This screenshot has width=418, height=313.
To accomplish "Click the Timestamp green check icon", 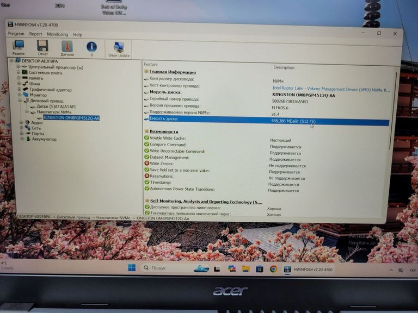I will click(x=147, y=182).
